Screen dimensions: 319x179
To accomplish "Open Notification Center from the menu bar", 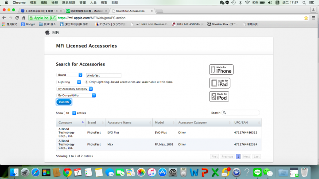I will point(311,3).
